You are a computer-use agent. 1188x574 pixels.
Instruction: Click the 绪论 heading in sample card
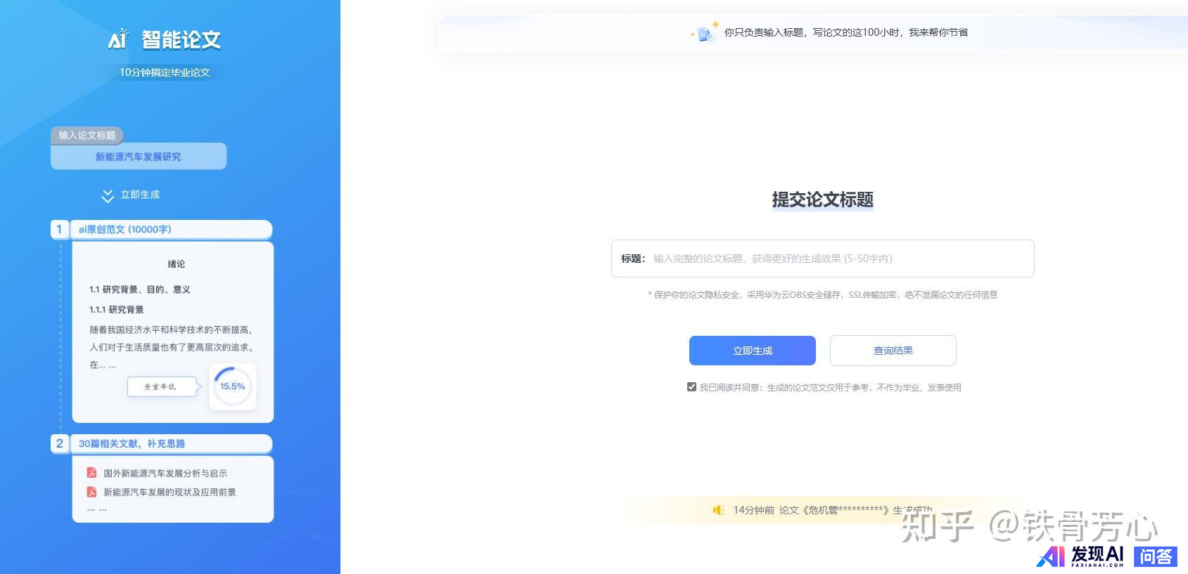(x=177, y=264)
